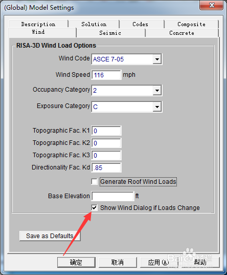Focus the Topographic Fac. K1 field

click(x=106, y=131)
